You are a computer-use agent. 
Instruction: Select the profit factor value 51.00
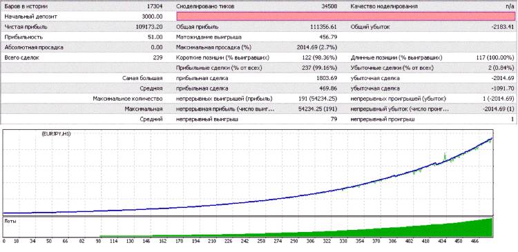(155, 37)
